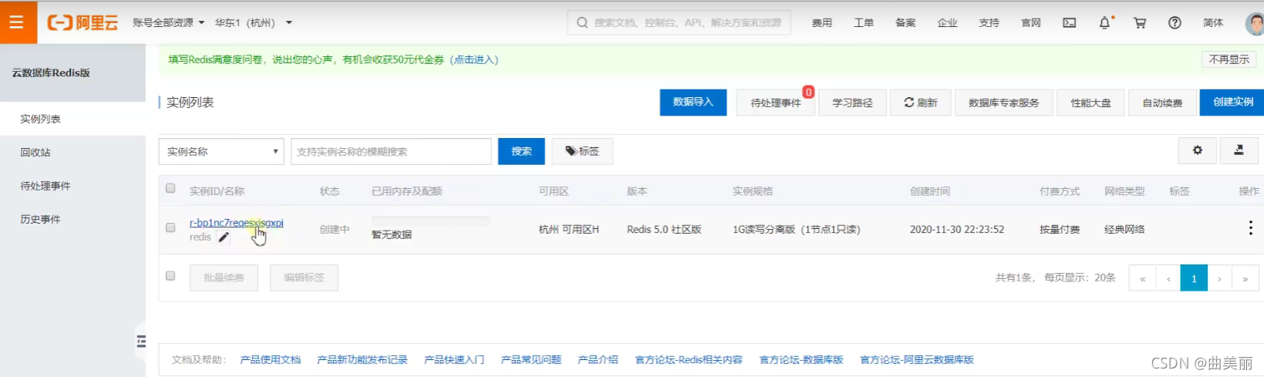
Task: Collapse the sidebar with the handle icon
Action: click(141, 341)
